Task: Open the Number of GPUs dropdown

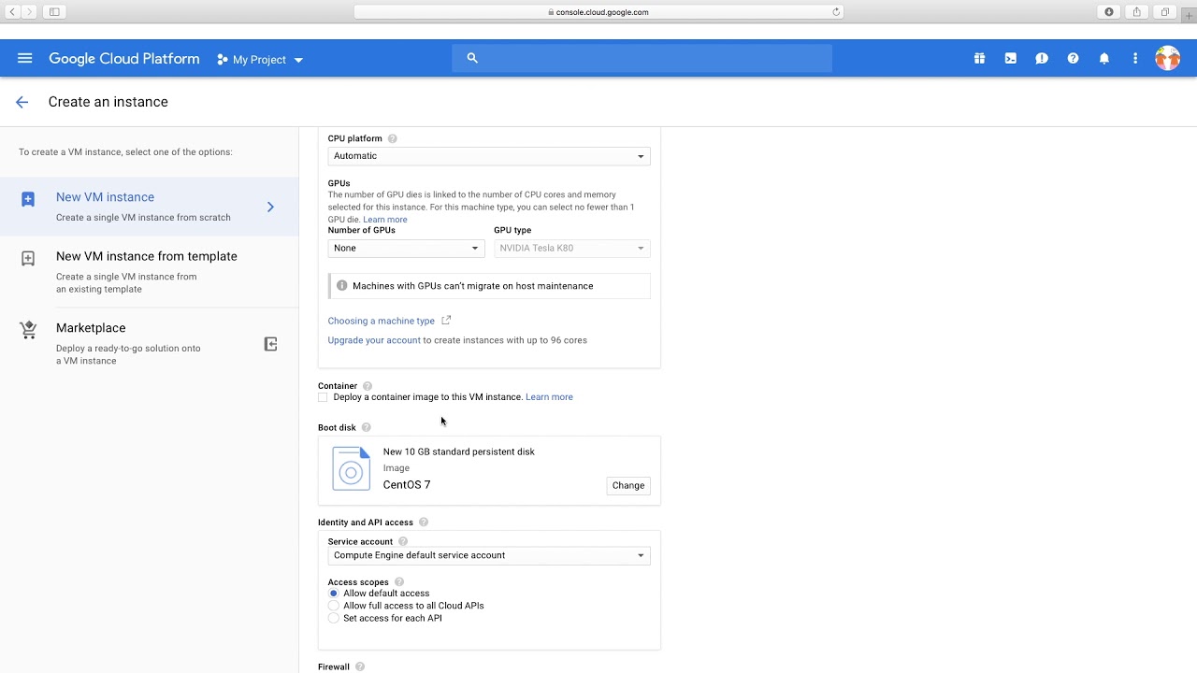Action: (x=406, y=248)
